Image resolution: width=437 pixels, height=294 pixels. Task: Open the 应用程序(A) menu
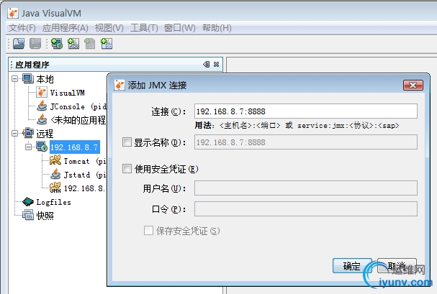tap(66, 28)
